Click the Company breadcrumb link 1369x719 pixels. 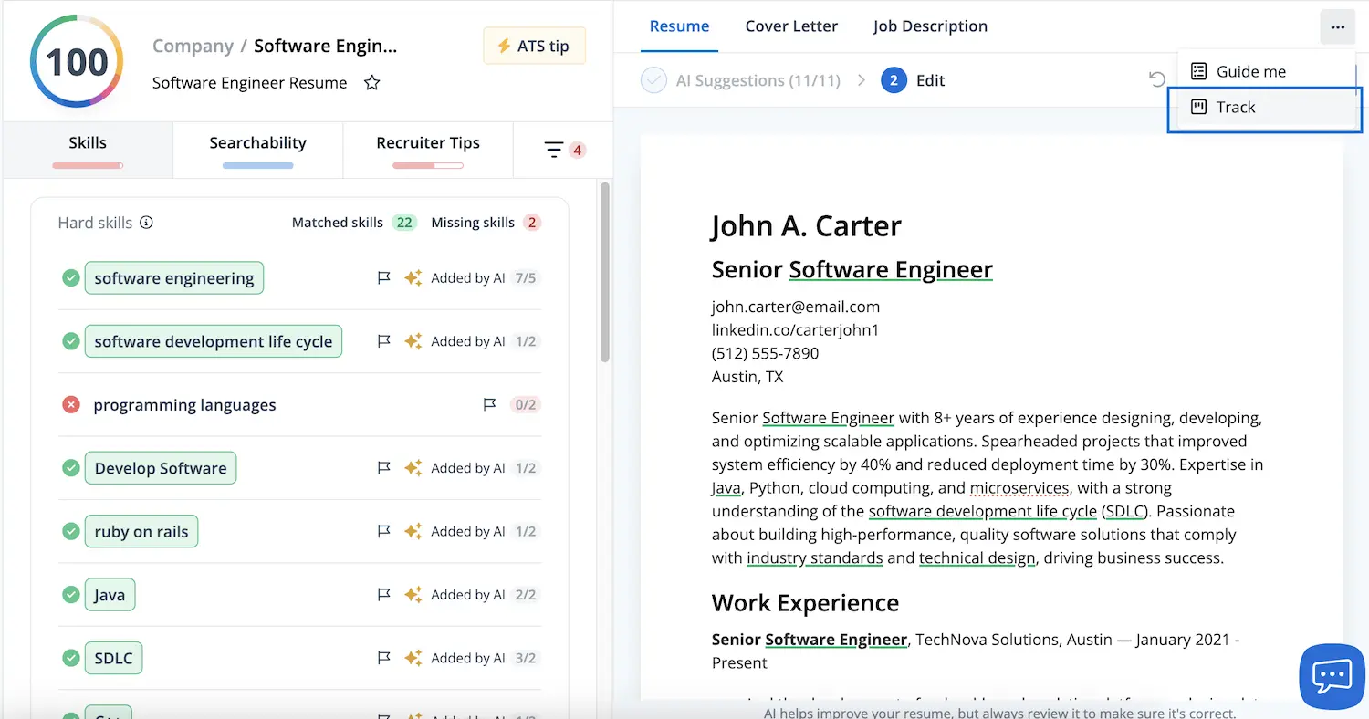pyautogui.click(x=193, y=46)
